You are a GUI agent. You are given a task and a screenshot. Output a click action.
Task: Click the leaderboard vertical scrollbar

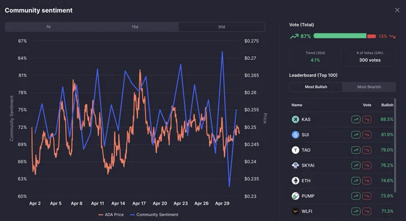click(x=395, y=145)
